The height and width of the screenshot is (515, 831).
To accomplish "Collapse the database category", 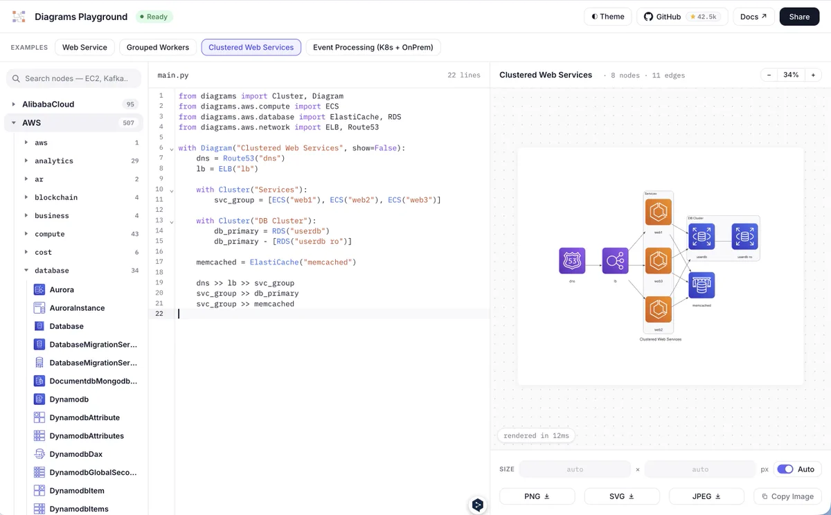I will click(x=26, y=271).
